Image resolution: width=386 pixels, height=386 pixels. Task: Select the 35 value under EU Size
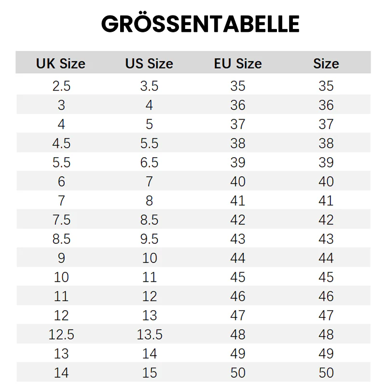[x=238, y=86]
